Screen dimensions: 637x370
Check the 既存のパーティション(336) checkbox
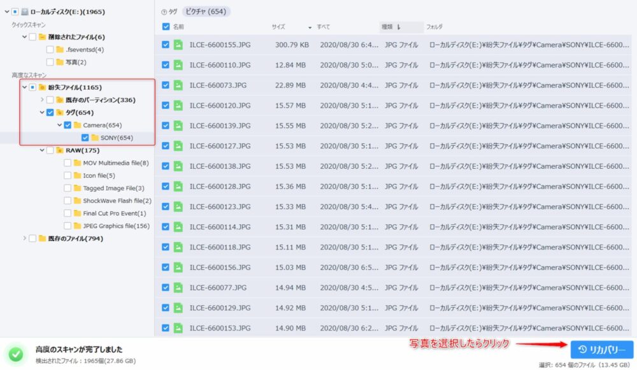[50, 100]
